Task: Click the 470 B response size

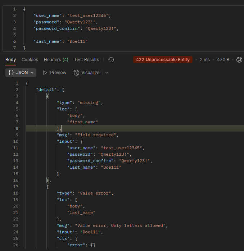Action: (223, 60)
